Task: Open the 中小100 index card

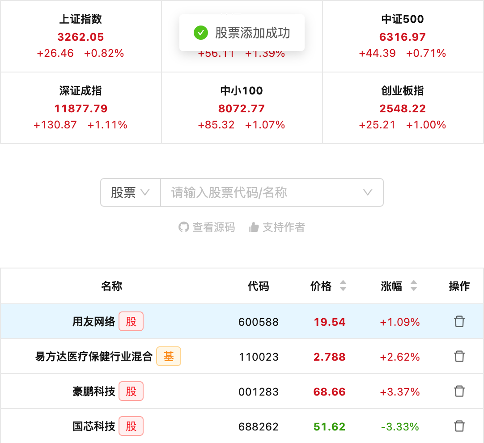Action: coord(242,108)
